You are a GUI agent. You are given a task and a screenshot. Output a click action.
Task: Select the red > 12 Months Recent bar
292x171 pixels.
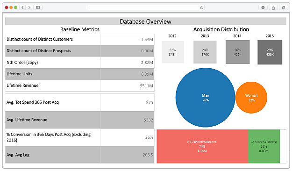pyautogui.click(x=202, y=146)
